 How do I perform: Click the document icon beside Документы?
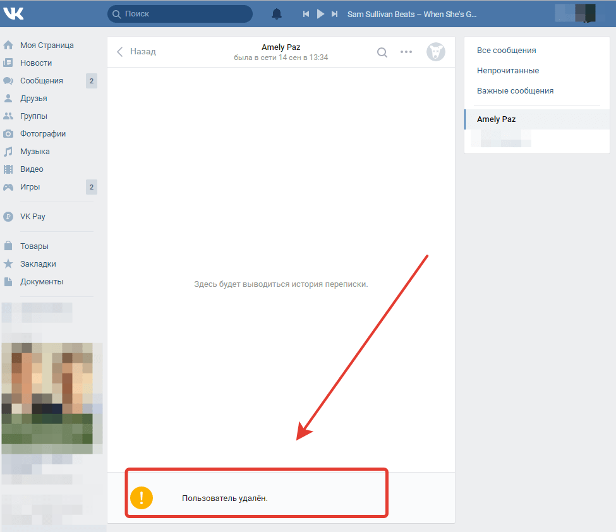[x=8, y=281]
